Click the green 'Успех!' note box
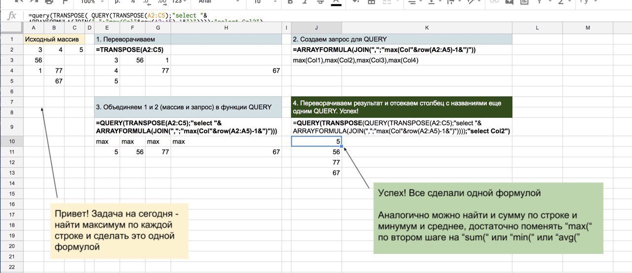This screenshot has height=273, width=632. tap(488, 218)
